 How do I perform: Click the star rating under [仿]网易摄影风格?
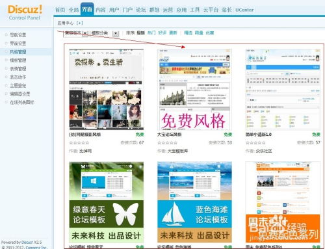[79, 143]
